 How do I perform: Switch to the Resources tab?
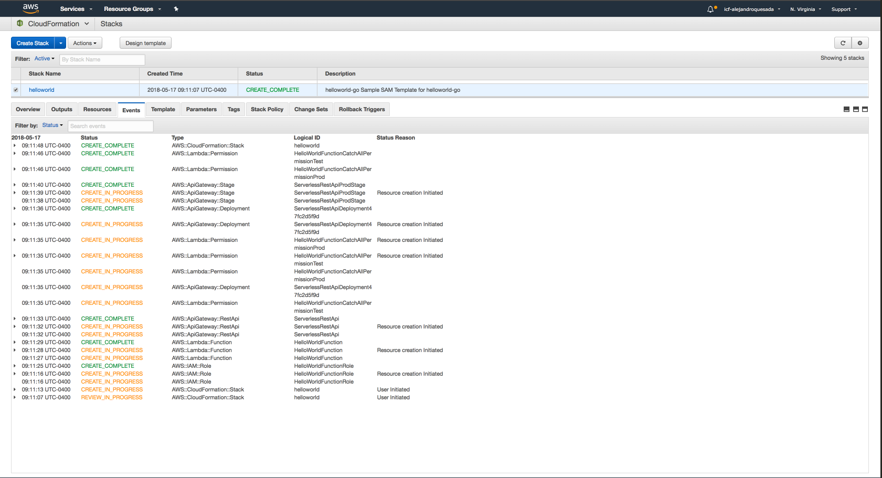coord(97,109)
